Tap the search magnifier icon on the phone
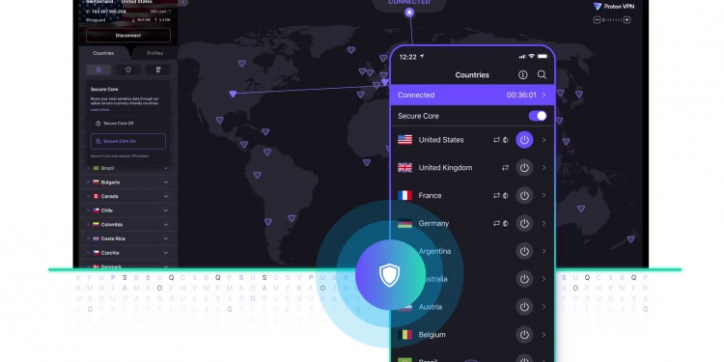724x362 pixels. [543, 74]
